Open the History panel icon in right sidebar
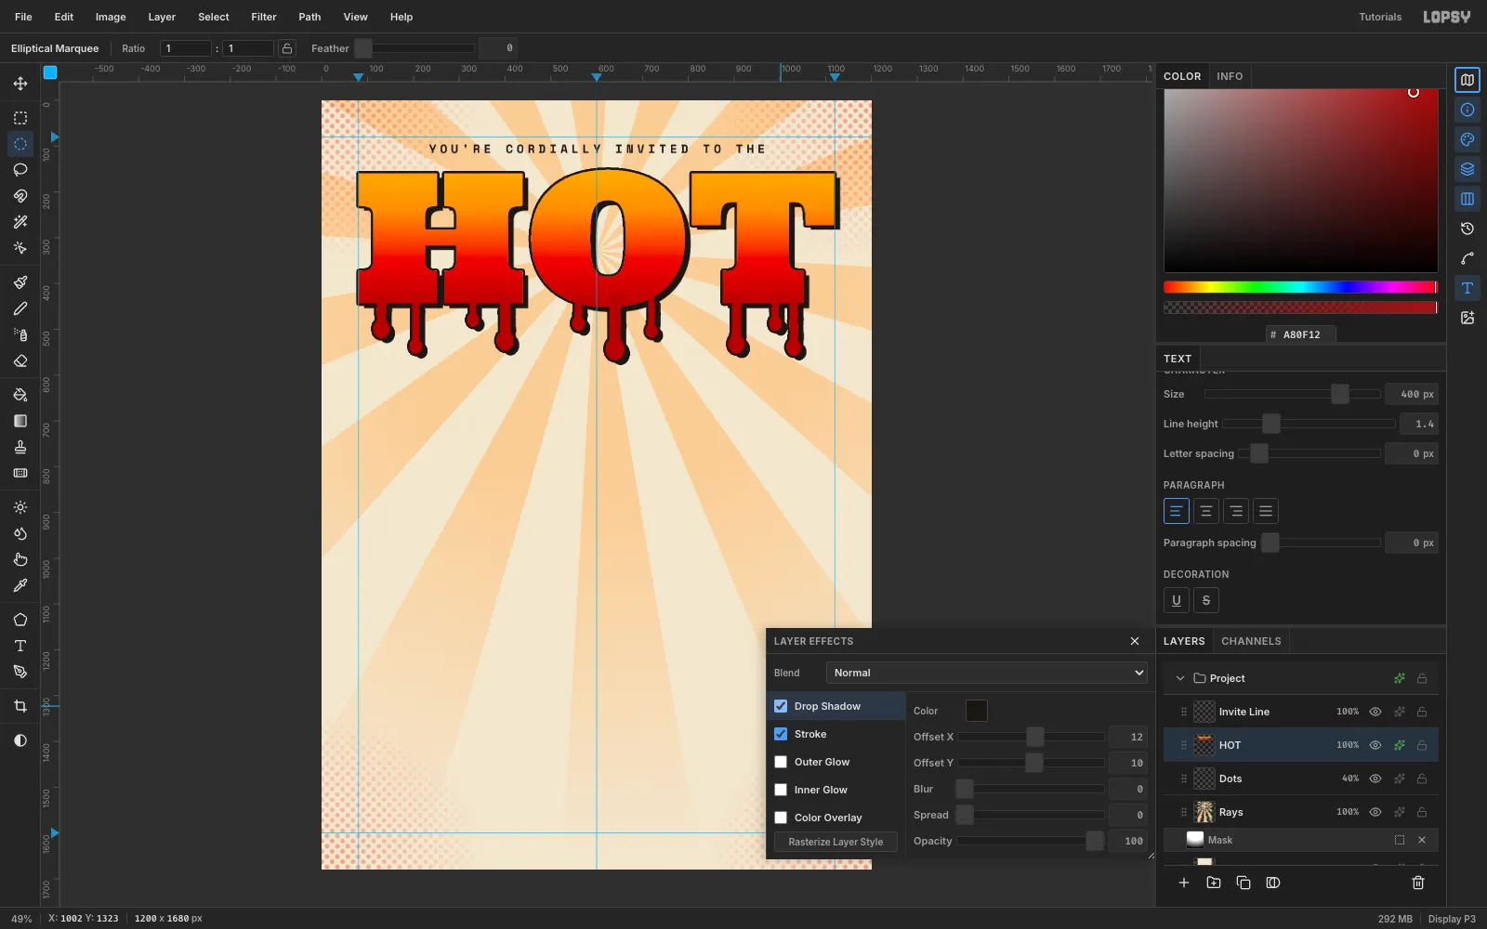The width and height of the screenshot is (1487, 929). click(1467, 229)
